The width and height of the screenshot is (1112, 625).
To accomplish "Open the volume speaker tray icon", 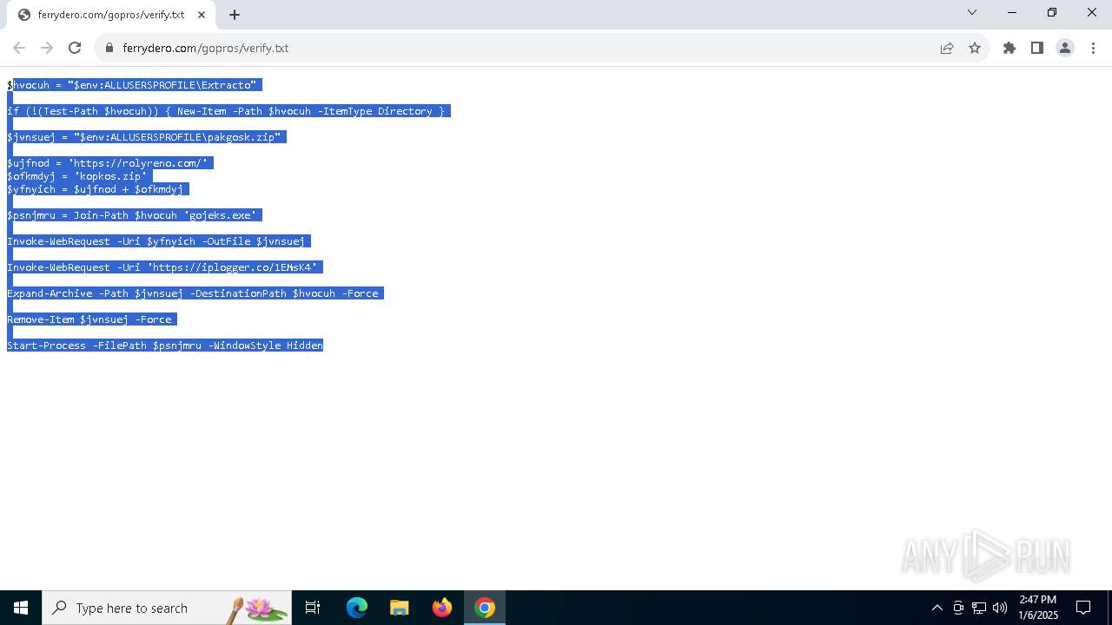I will click(x=1000, y=608).
